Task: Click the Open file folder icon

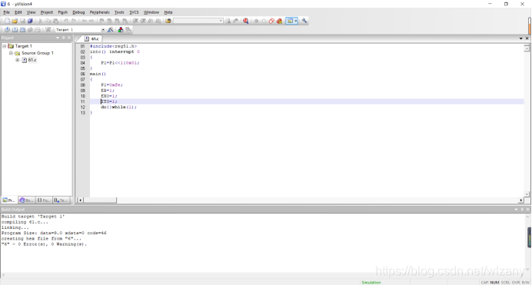Action: click(x=15, y=21)
